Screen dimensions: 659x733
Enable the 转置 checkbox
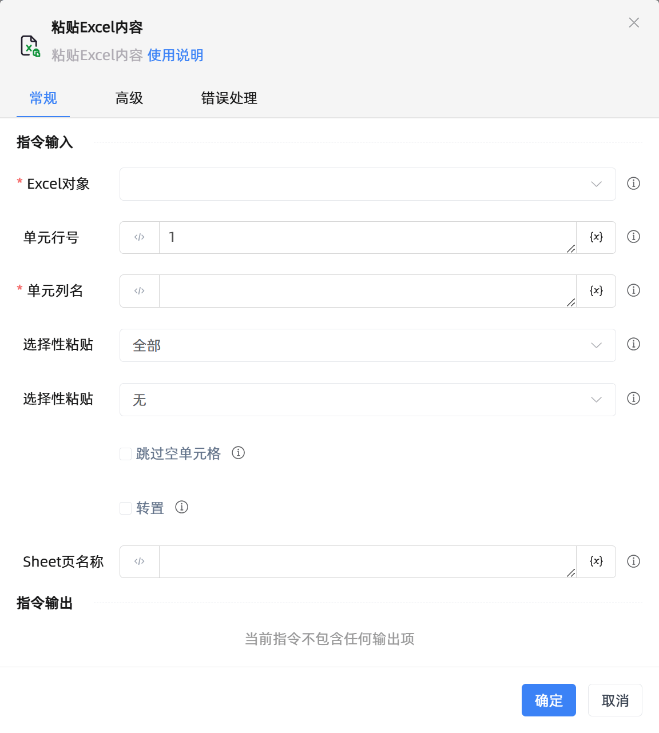coord(125,508)
